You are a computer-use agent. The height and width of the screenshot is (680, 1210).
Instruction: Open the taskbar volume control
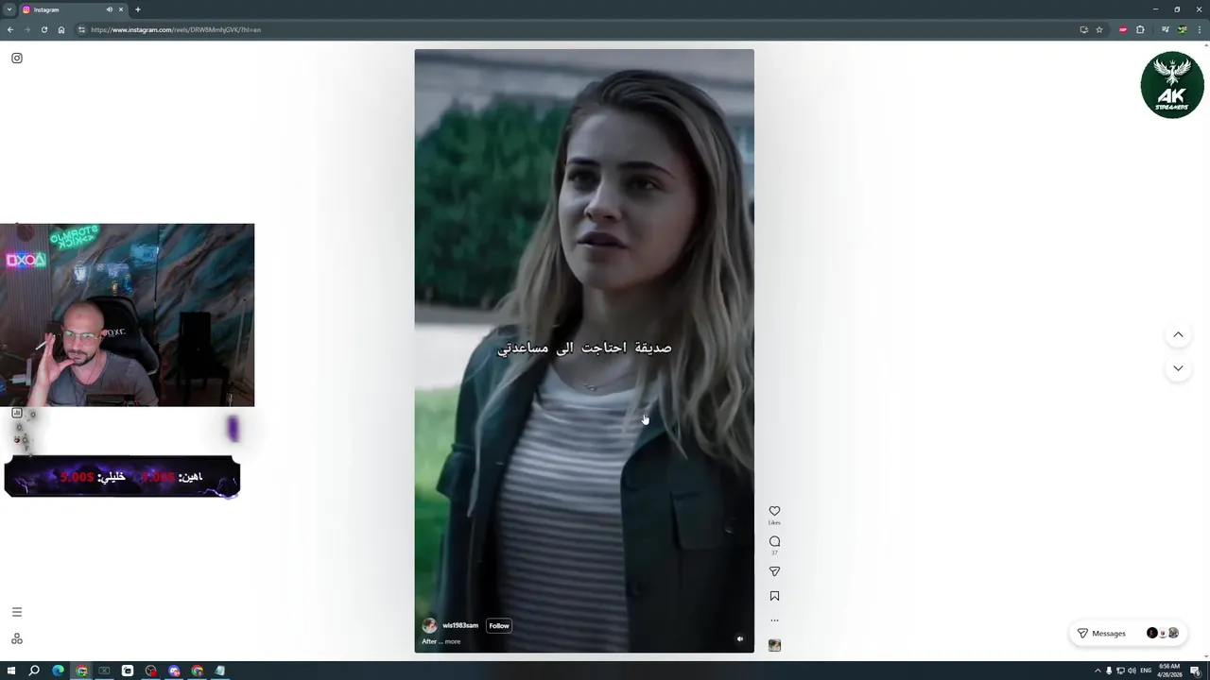(1132, 671)
